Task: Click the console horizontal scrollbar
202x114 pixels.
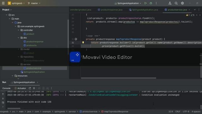Action: [14, 108]
